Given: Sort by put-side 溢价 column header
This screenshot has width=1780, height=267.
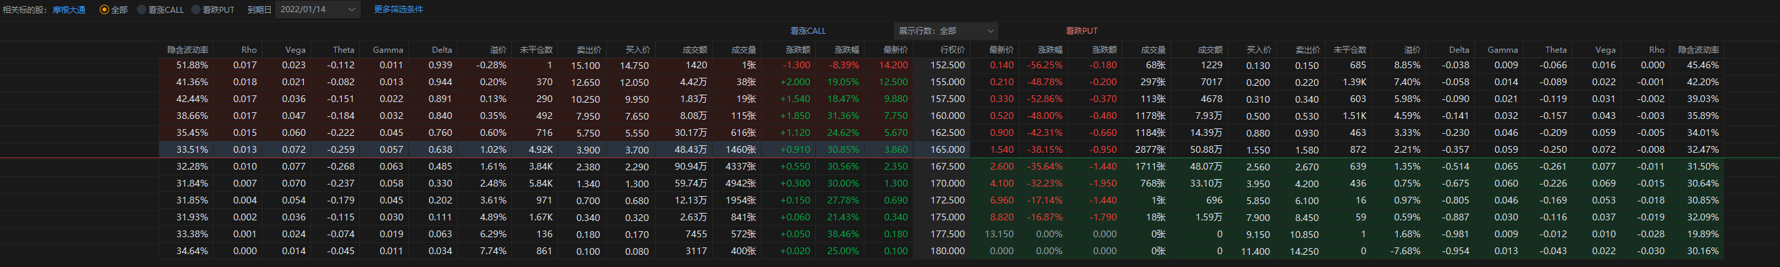Looking at the screenshot, I should [x=1412, y=49].
